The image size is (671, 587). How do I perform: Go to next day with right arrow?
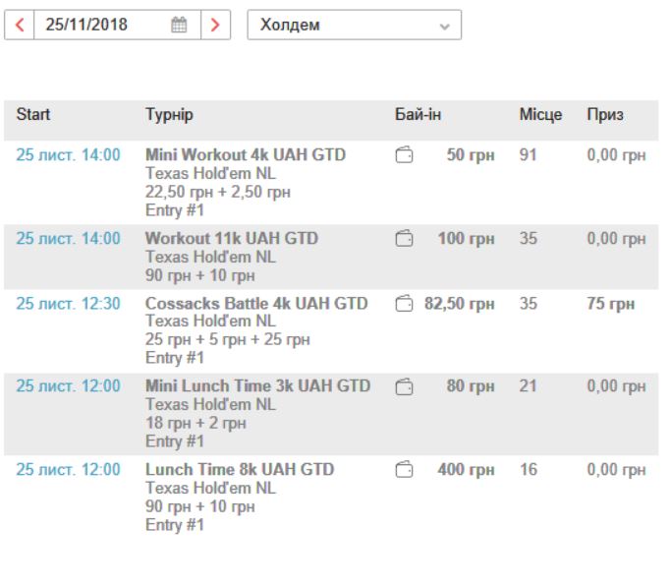pyautogui.click(x=216, y=25)
